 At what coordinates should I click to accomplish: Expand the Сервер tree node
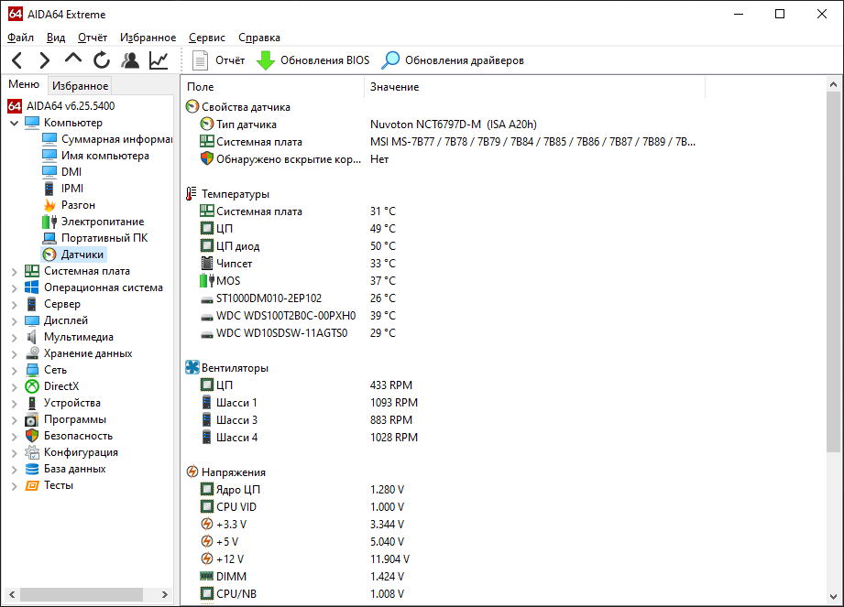(15, 305)
